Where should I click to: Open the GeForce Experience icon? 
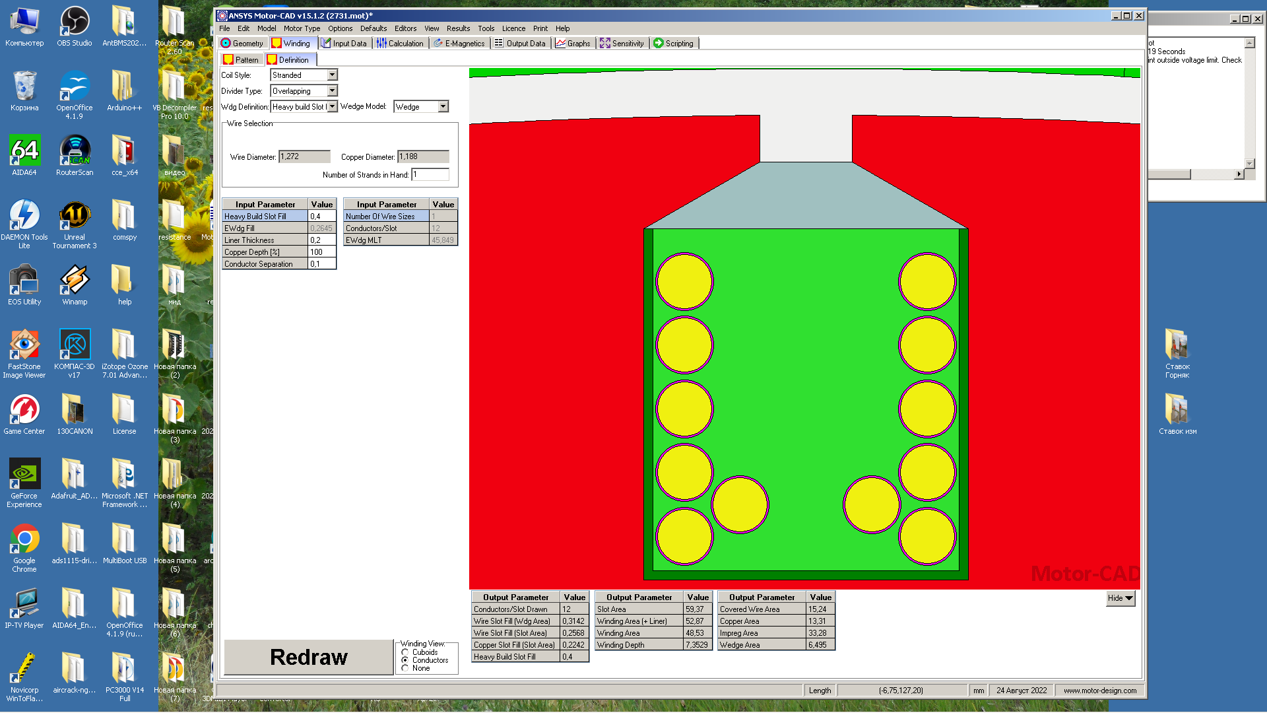point(24,484)
